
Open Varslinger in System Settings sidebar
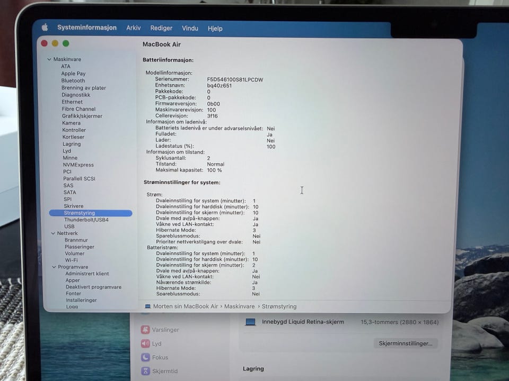(x=165, y=330)
